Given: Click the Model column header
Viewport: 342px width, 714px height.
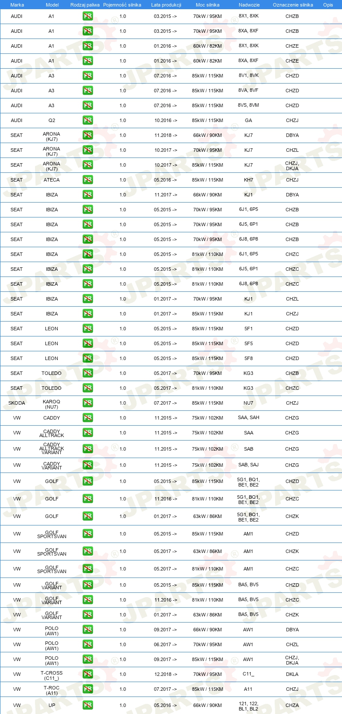Looking at the screenshot, I should click(52, 5).
